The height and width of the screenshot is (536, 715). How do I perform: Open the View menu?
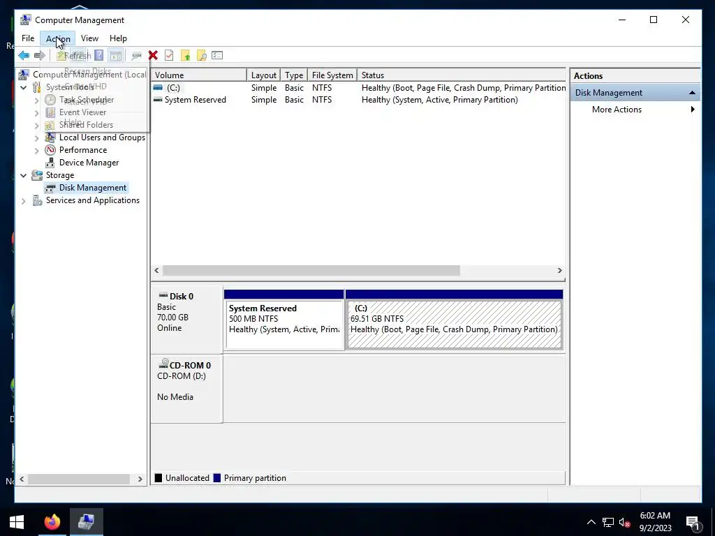pyautogui.click(x=89, y=38)
